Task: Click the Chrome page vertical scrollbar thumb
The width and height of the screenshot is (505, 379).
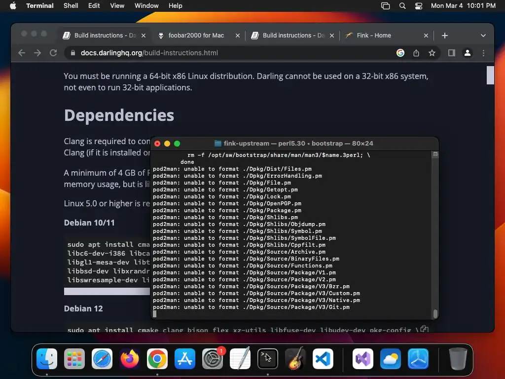Action: [x=490, y=75]
